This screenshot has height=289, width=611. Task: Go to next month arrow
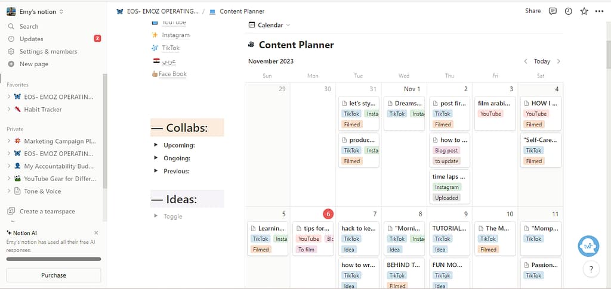click(558, 61)
